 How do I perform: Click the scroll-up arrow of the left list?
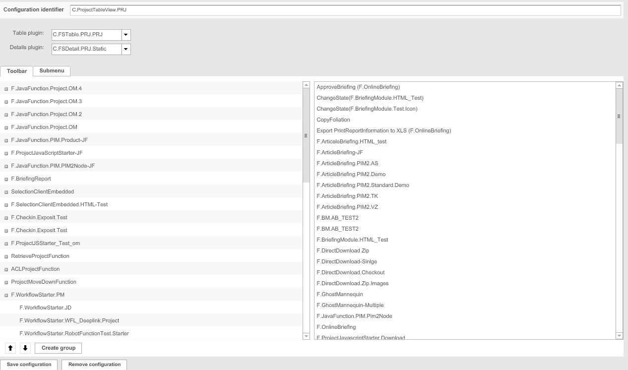(x=305, y=85)
